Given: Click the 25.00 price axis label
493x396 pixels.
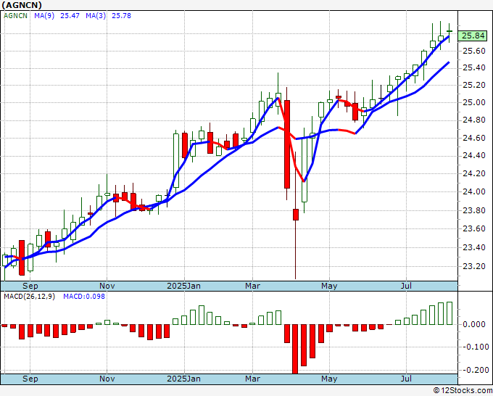Looking at the screenshot, I should [x=474, y=102].
